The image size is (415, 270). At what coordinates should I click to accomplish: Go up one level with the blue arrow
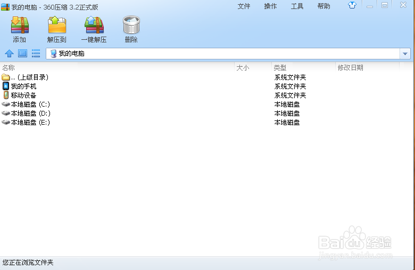9,54
